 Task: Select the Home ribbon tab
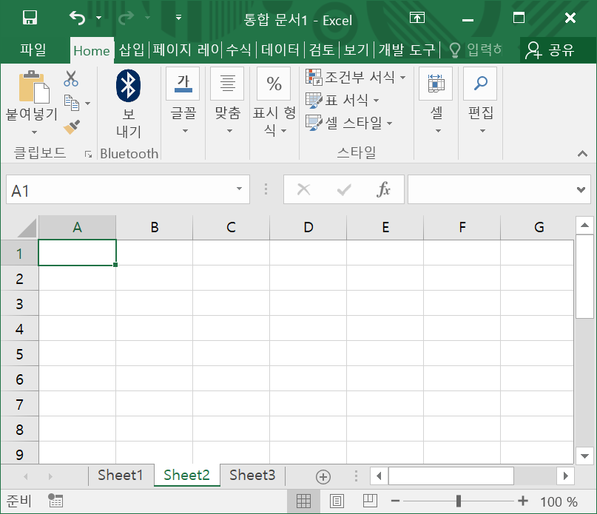click(x=92, y=50)
